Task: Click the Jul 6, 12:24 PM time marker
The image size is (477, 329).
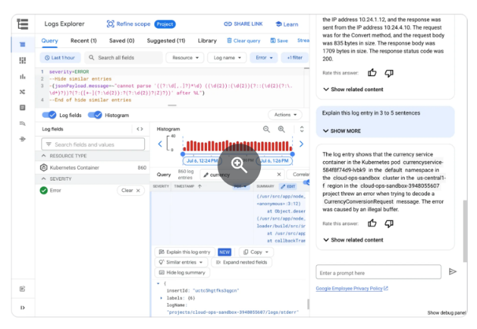Action: coord(201,161)
